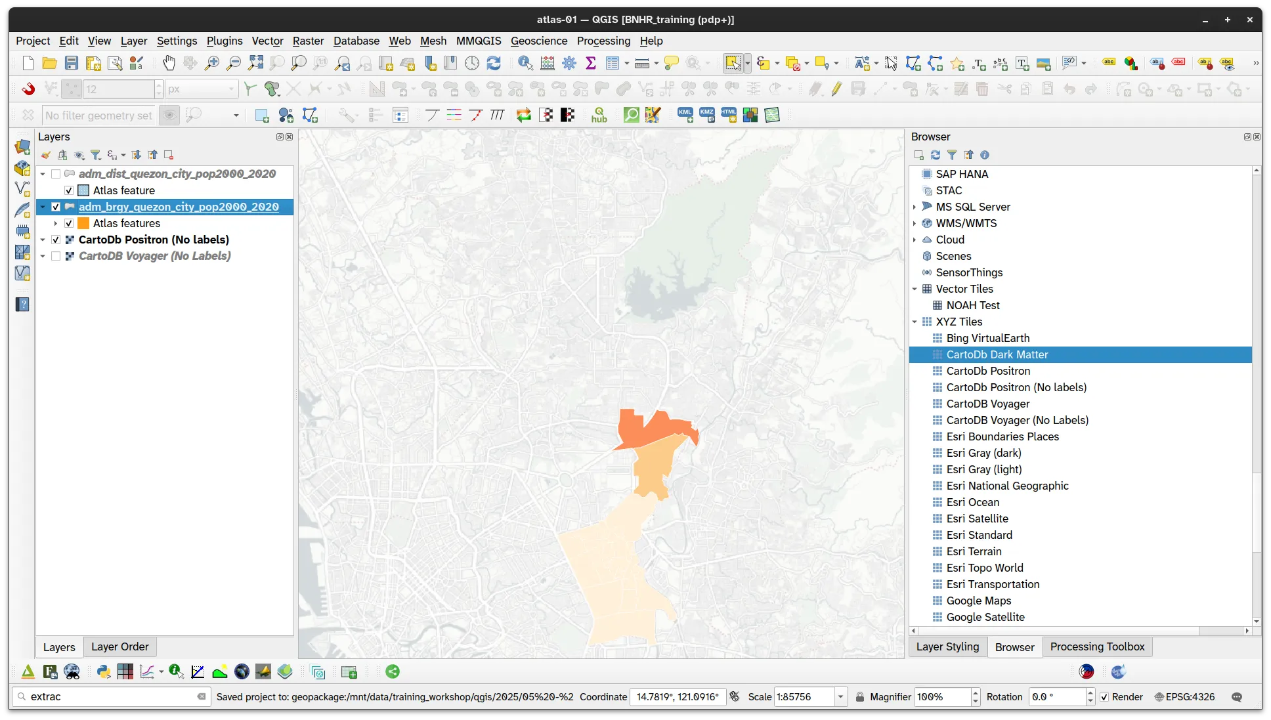
Task: Open the Scale dropdown
Action: tap(840, 697)
